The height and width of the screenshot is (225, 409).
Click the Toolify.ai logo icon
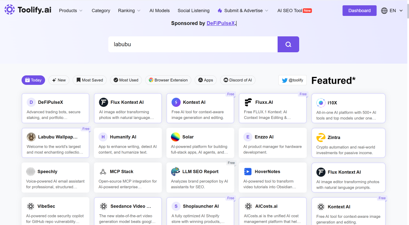tap(9, 9)
